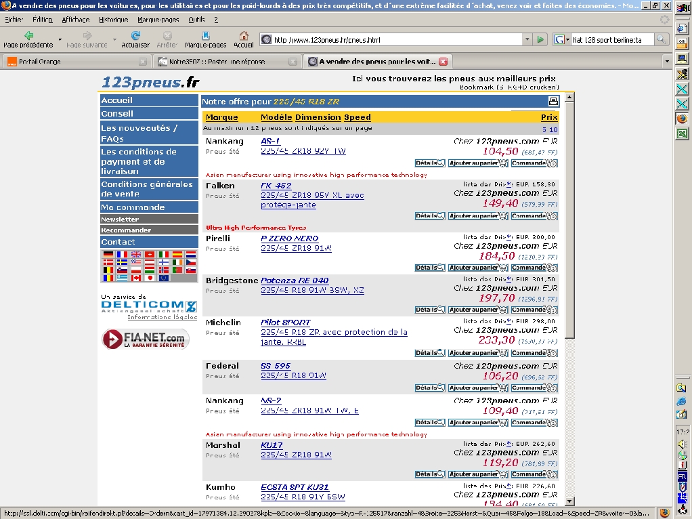
Task: Close the A vendre des pneus tab
Action: [443, 62]
